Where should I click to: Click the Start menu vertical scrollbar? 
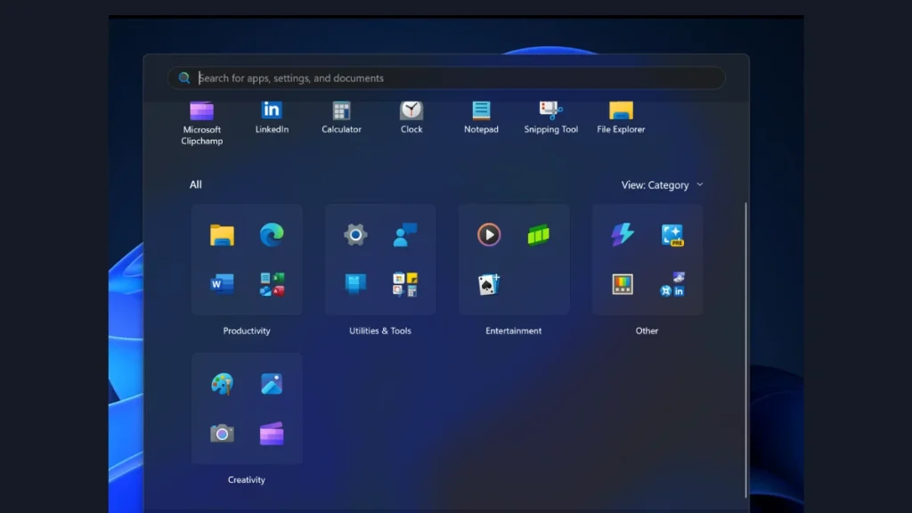pyautogui.click(x=745, y=349)
